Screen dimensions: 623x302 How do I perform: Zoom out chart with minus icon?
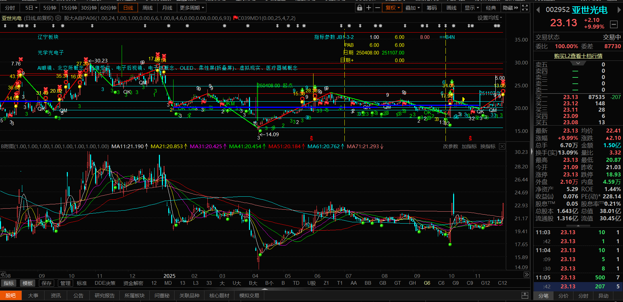coord(377,8)
